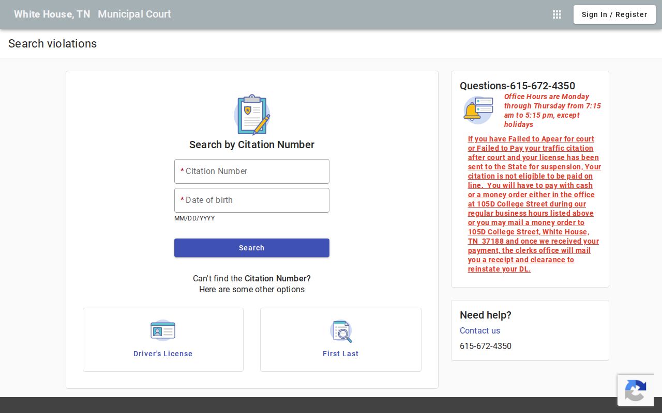Image resolution: width=662 pixels, height=413 pixels.
Task: Select the Driver's License icon
Action: point(163,330)
